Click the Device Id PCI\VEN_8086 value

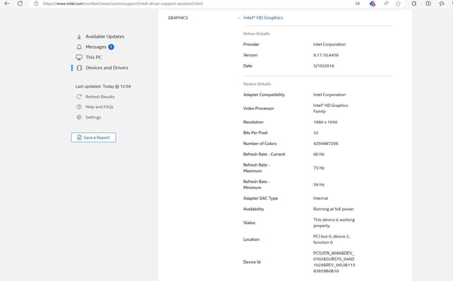point(334,262)
